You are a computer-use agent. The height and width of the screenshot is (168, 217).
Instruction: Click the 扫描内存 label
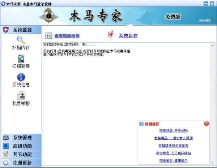pos(21,47)
